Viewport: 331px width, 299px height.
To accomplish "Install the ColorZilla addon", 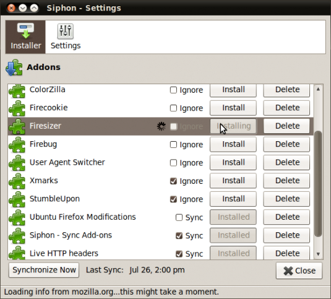I will [233, 90].
